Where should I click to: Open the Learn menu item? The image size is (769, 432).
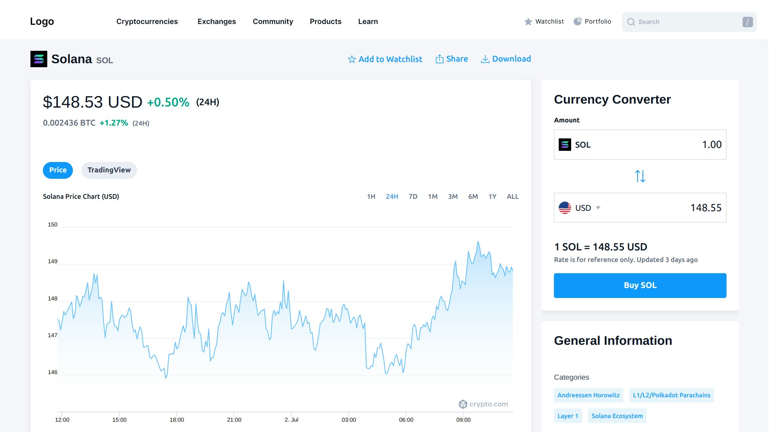[368, 22]
